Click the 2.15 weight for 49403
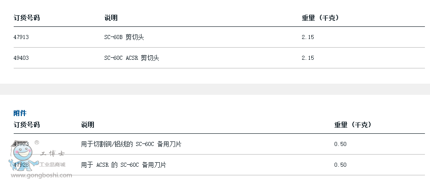Screen dimensions: 430x185 point(308,58)
